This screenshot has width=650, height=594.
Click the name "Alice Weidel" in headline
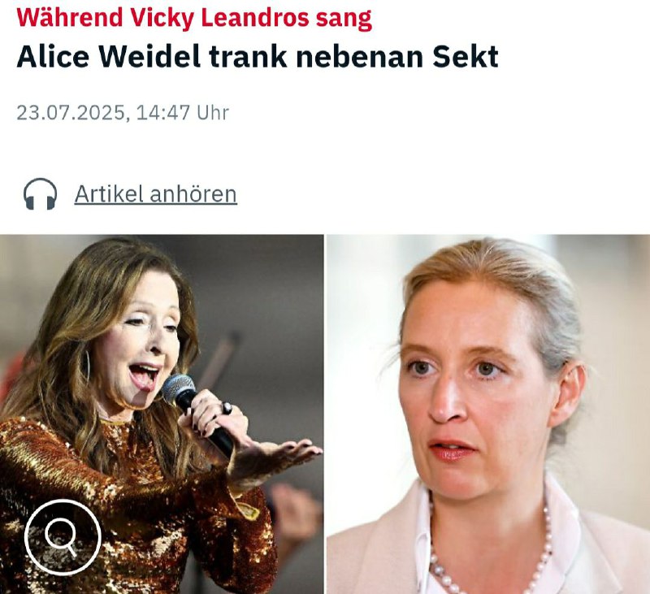coord(109,56)
